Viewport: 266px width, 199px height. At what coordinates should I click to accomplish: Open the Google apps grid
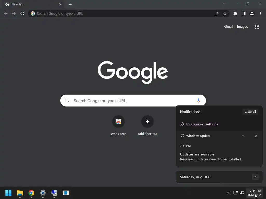click(257, 27)
